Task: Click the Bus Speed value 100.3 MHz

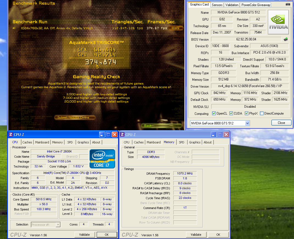Action: (x=44, y=209)
